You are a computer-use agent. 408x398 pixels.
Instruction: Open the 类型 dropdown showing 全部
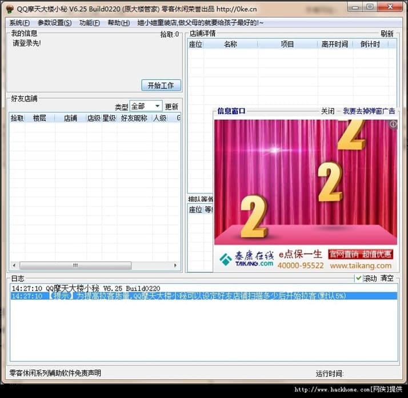146,106
